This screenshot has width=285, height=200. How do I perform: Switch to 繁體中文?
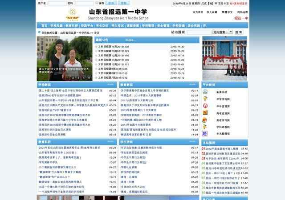[x=227, y=12]
